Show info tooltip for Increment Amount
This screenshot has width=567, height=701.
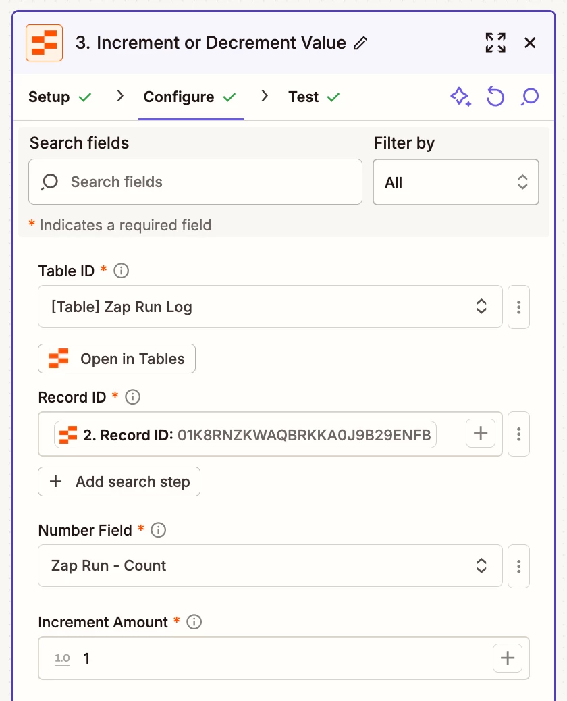tap(194, 622)
